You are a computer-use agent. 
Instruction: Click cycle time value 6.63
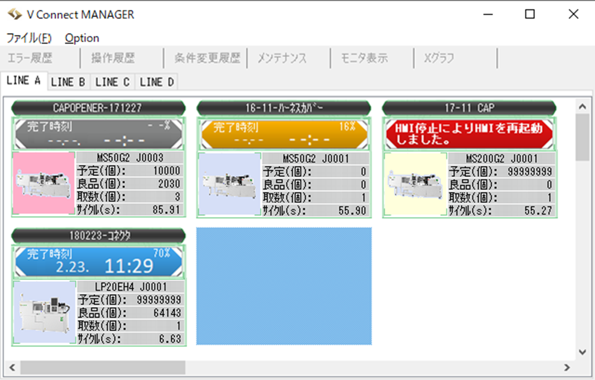170,339
